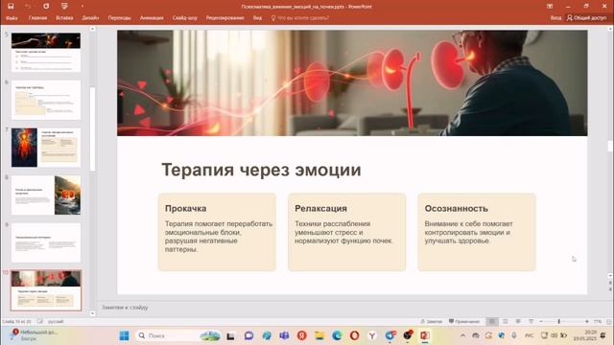Click the Вход sign-in link
614x345 pixels.
(x=555, y=18)
